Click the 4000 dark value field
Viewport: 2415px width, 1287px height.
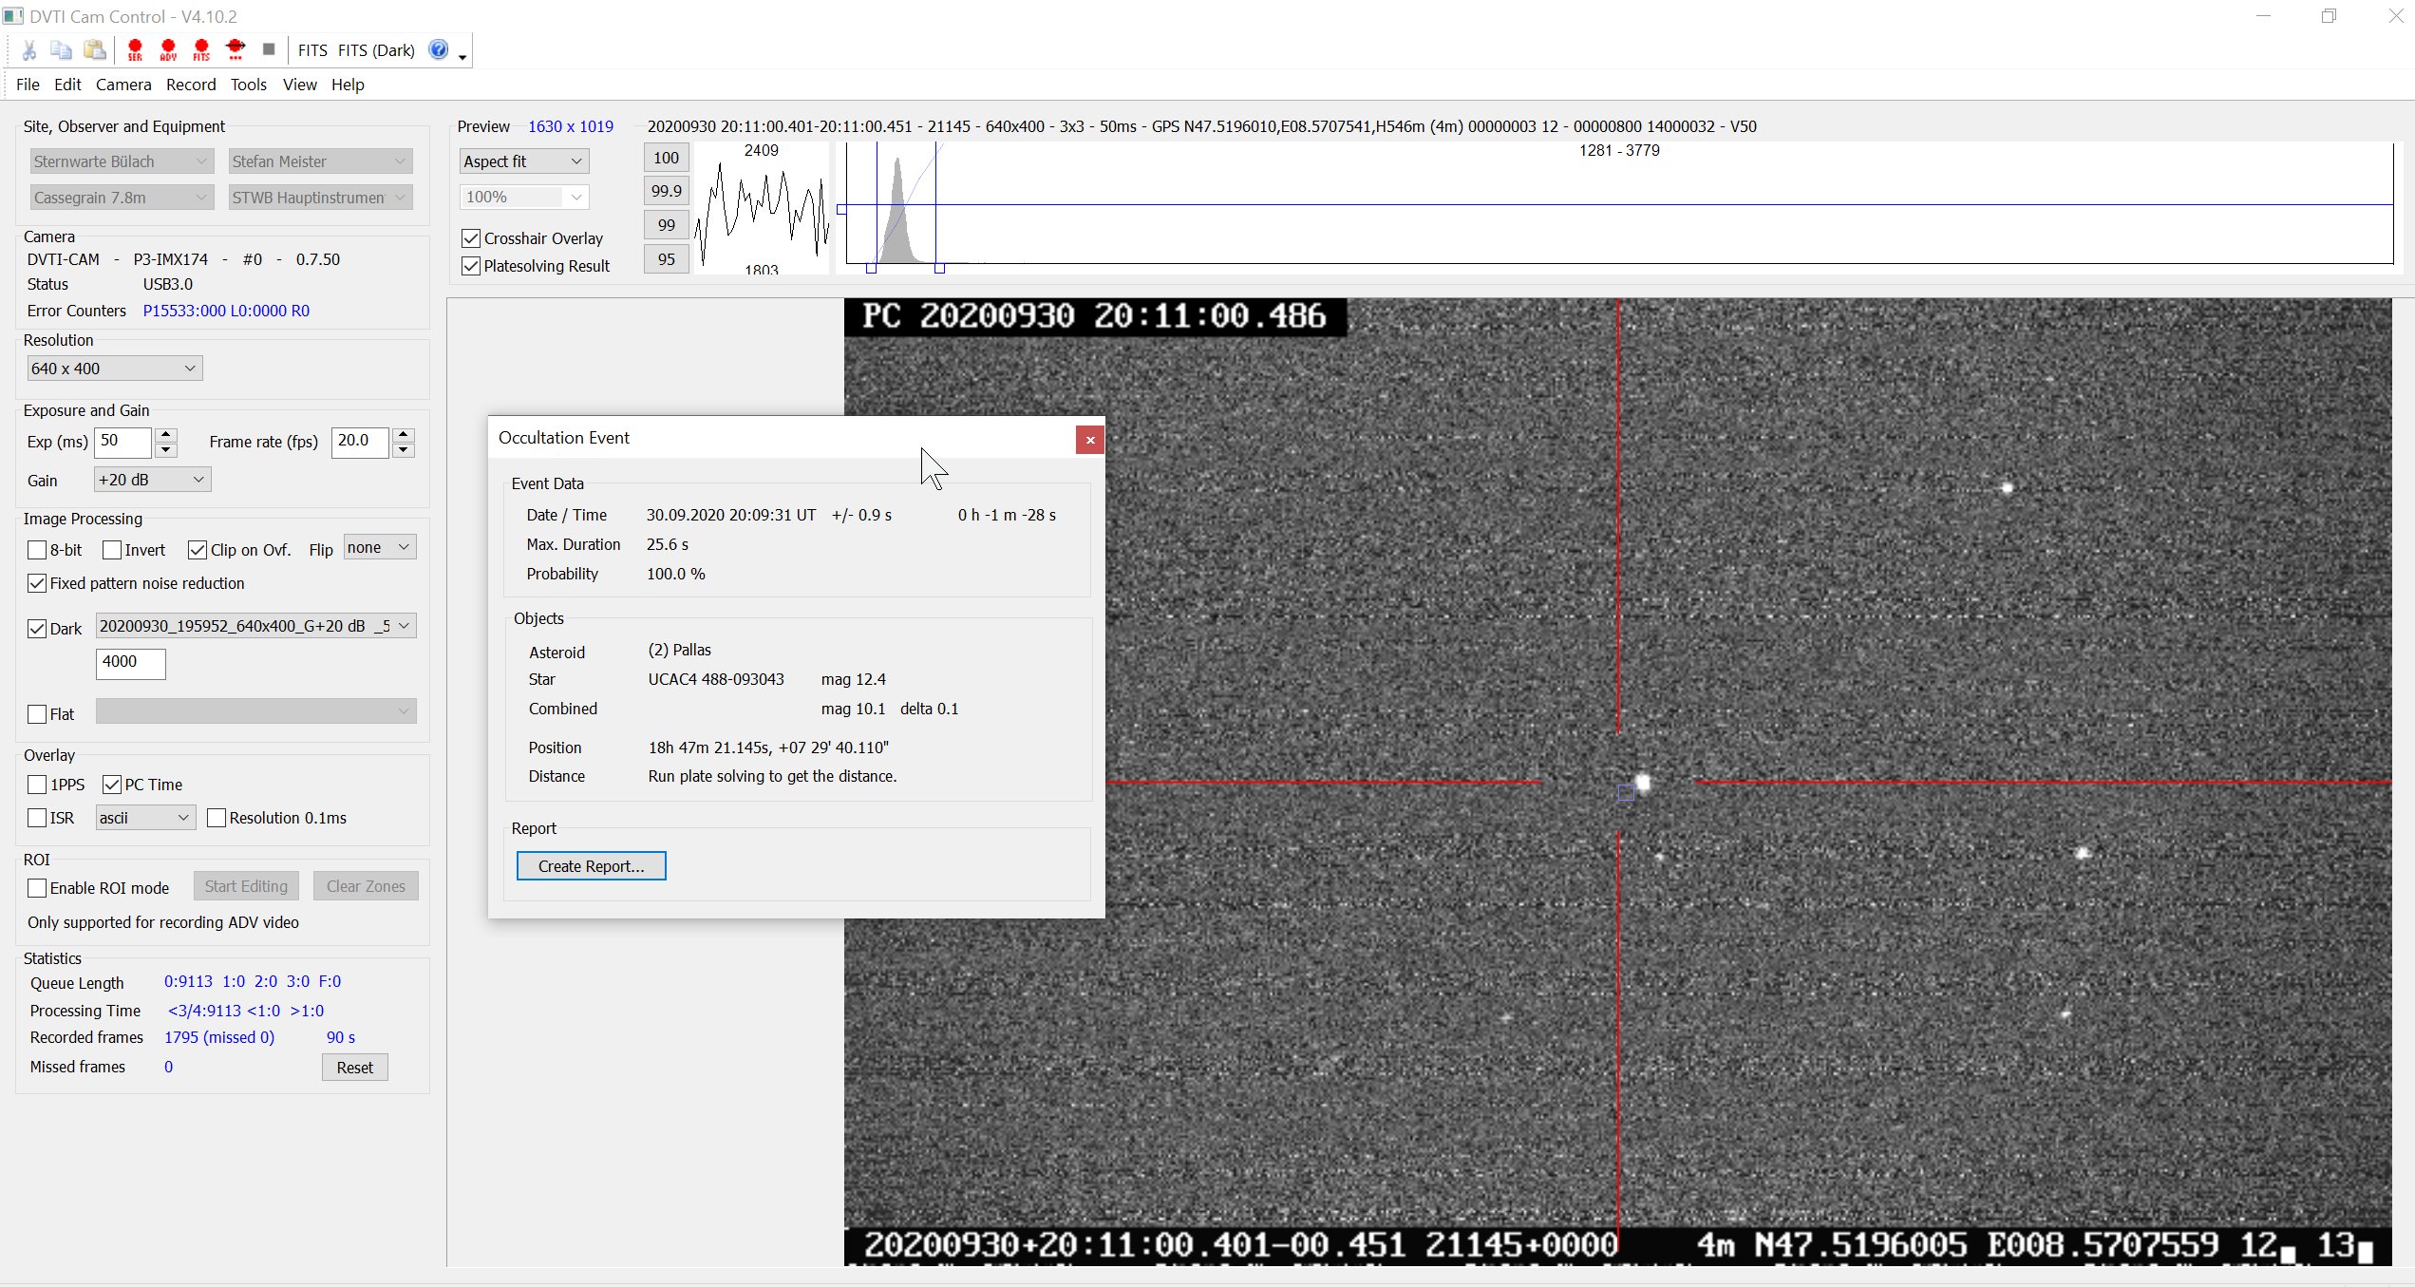coord(131,663)
